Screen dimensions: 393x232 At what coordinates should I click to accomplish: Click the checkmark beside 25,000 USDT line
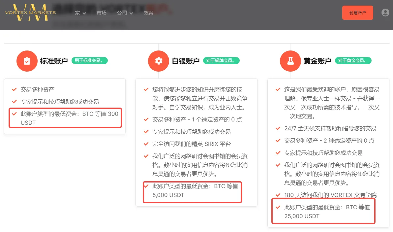pyautogui.click(x=278, y=207)
